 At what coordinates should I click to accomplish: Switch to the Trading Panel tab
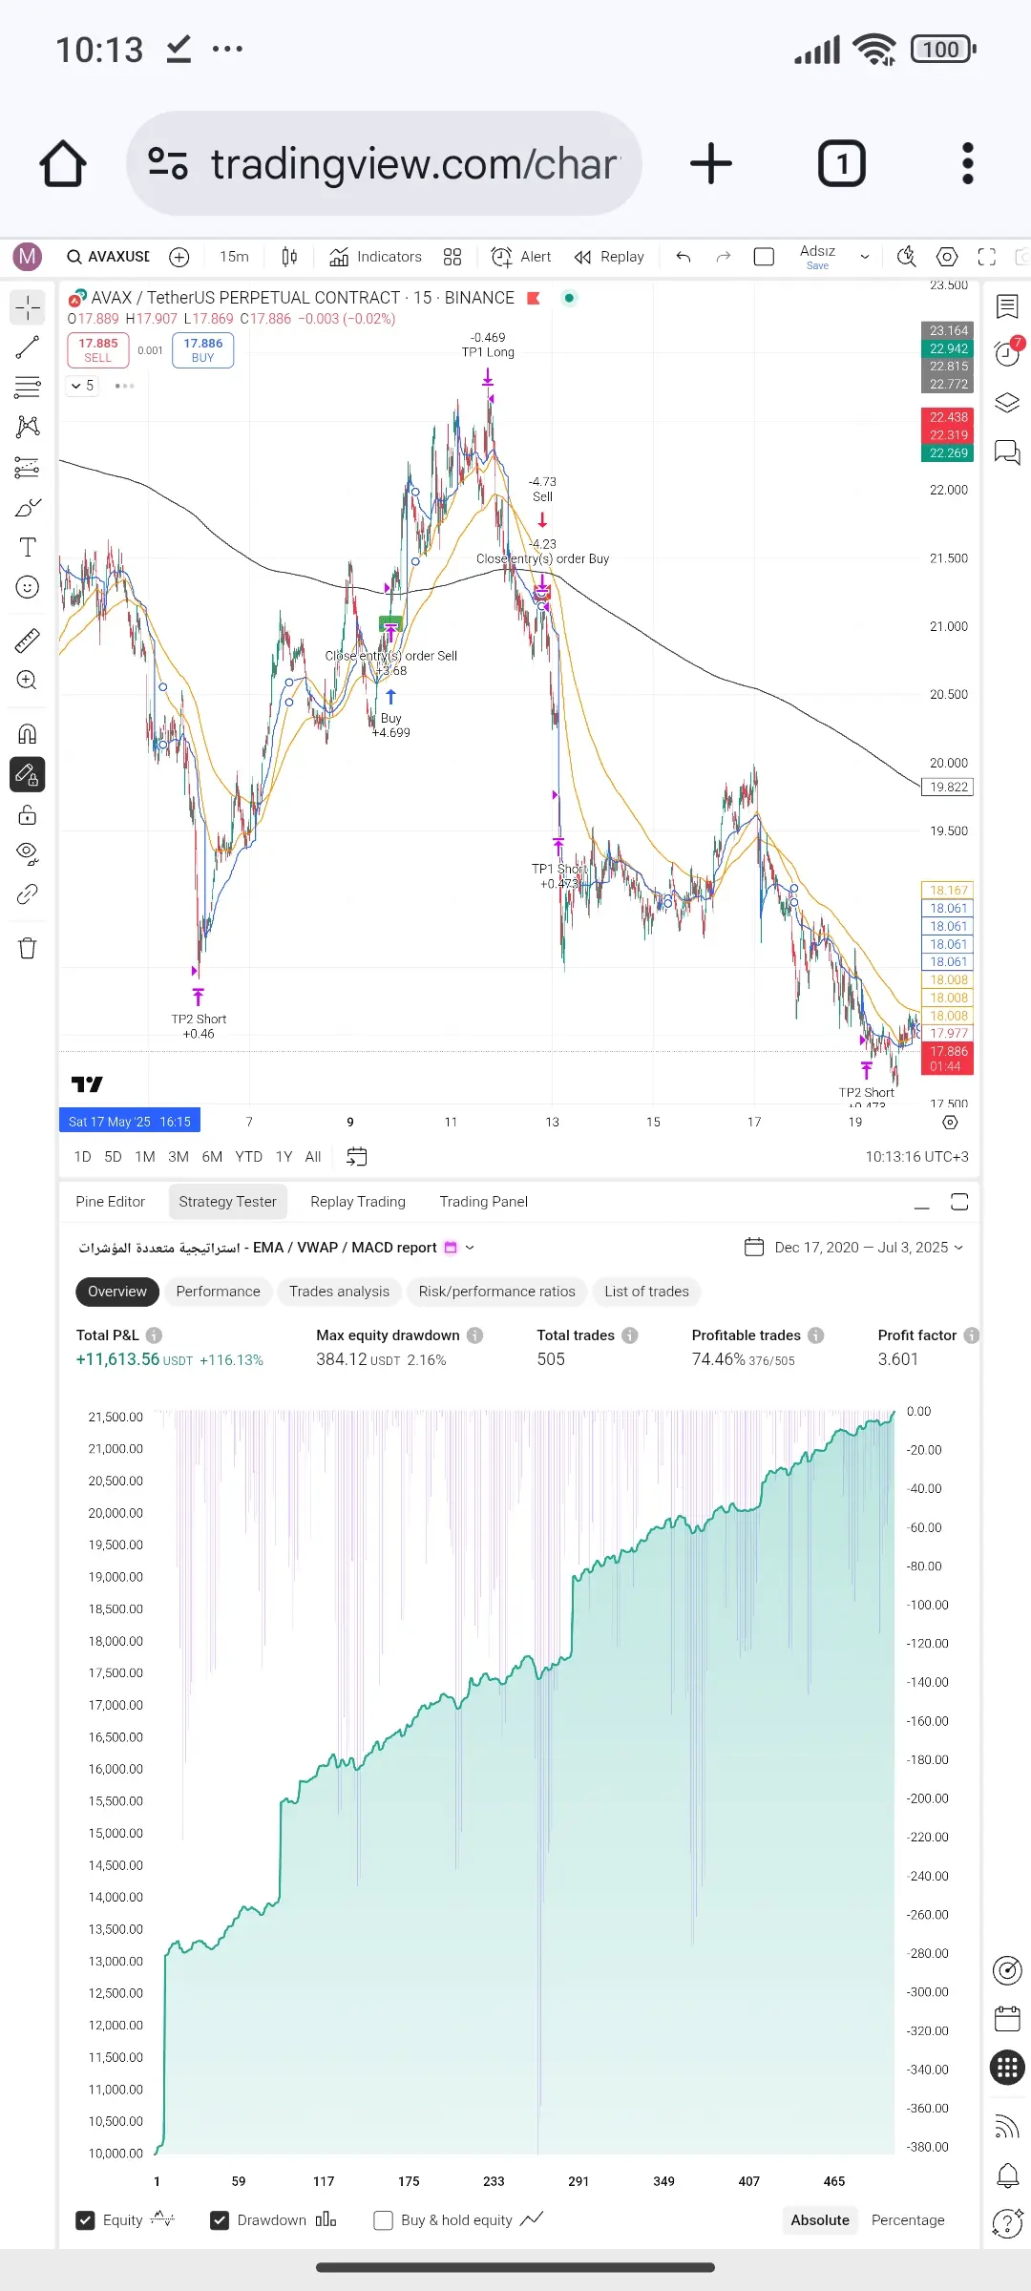coord(484,1202)
